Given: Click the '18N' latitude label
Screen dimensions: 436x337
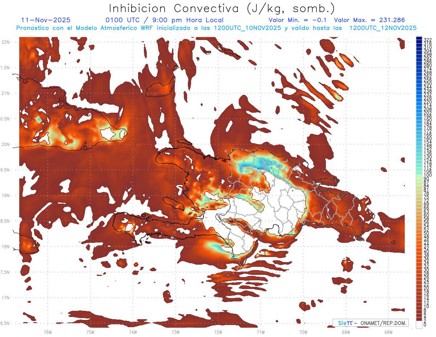Looking at the screenshot, I should (x=5, y=246).
